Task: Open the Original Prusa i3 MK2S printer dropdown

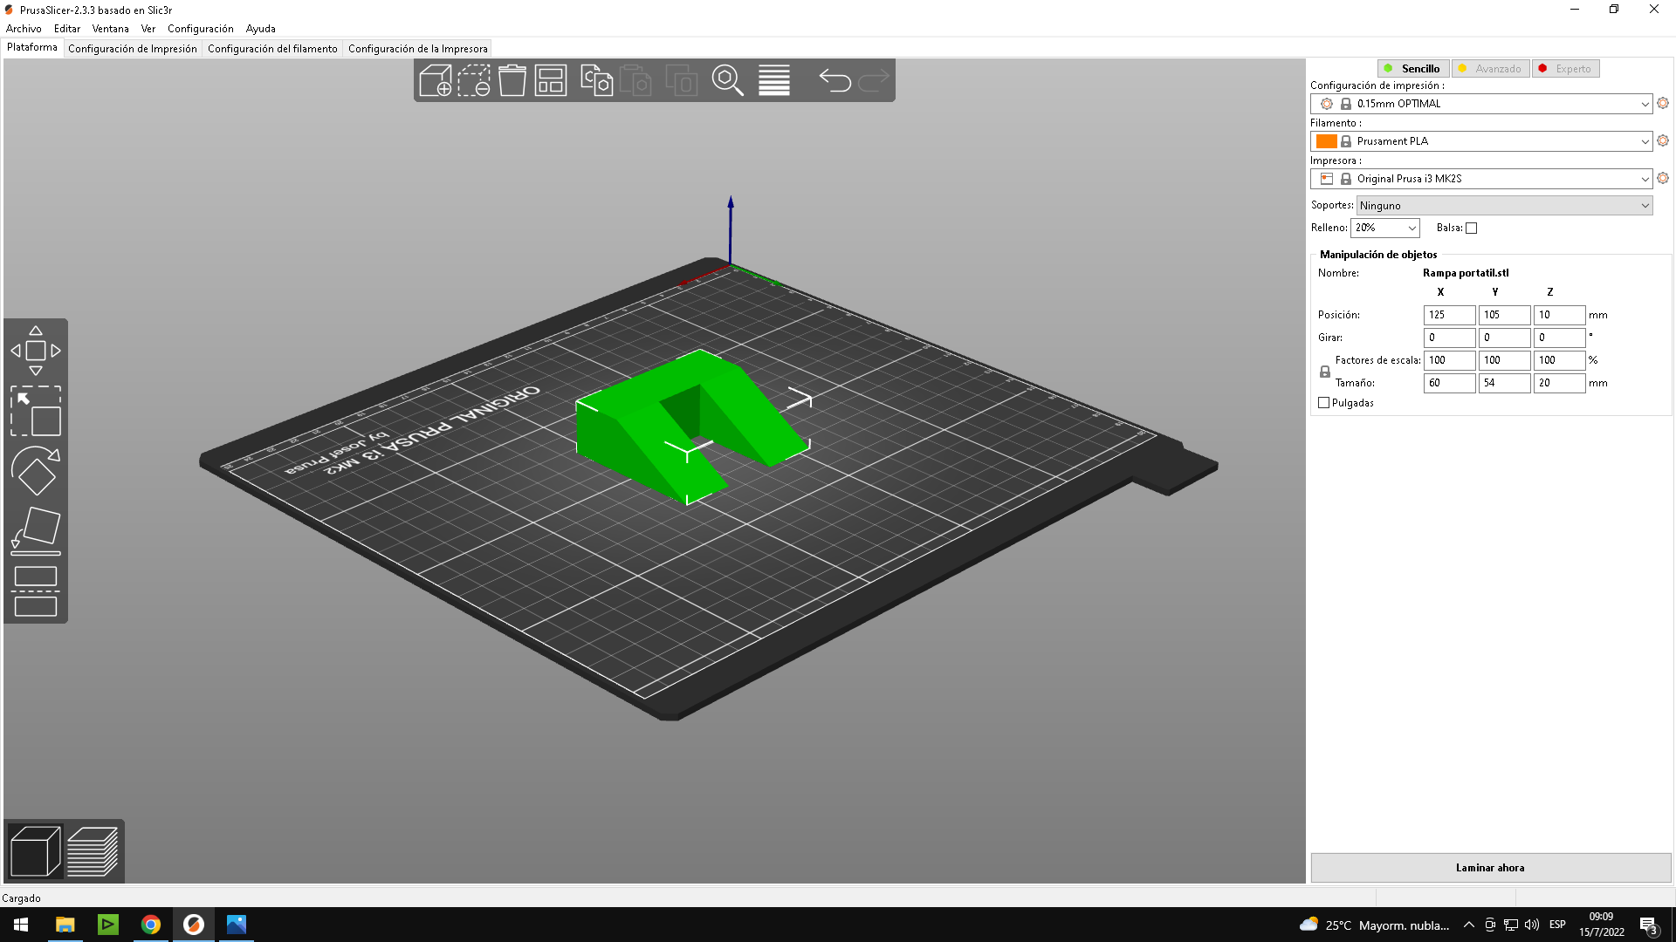Action: click(x=1481, y=179)
